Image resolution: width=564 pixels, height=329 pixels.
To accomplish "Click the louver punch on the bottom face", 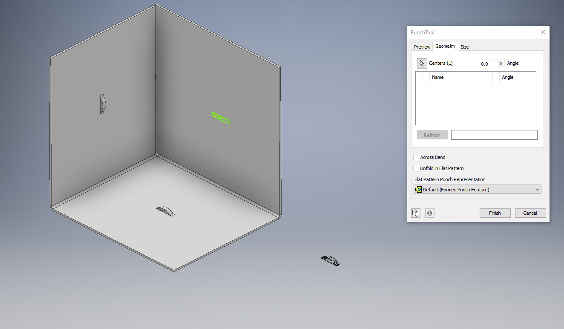I will [x=165, y=210].
